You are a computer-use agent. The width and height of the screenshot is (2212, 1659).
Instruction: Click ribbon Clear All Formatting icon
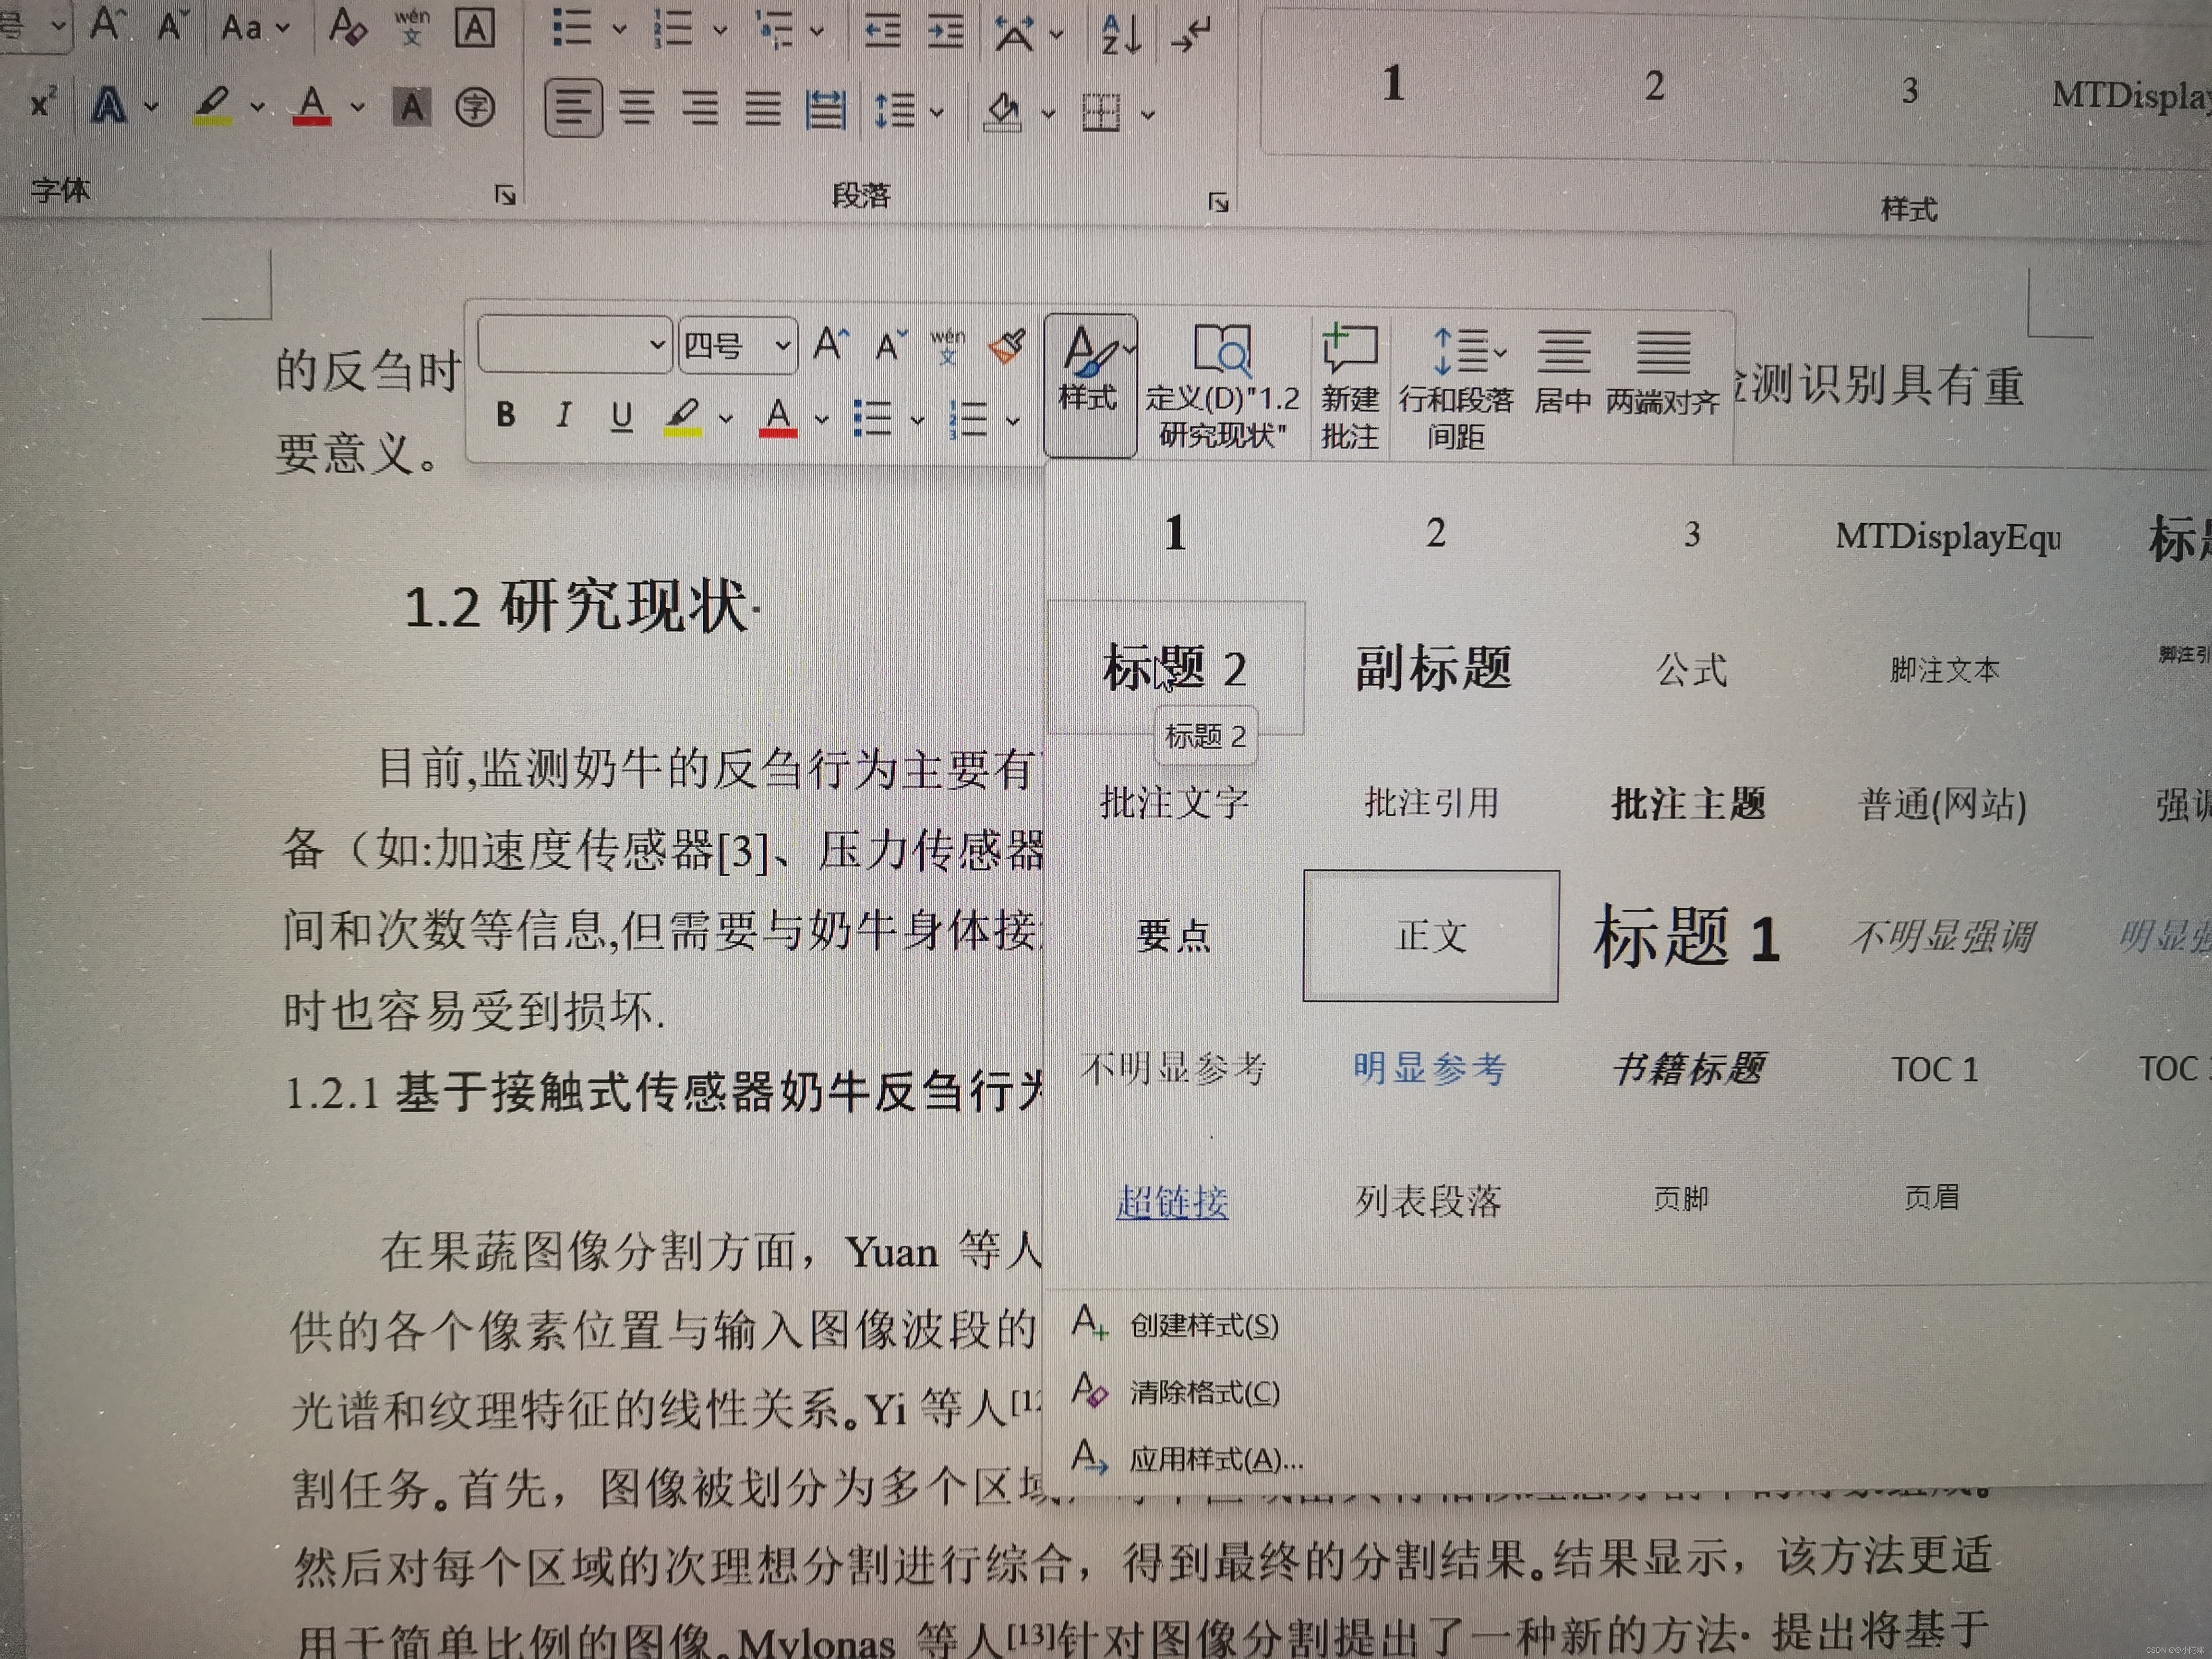[347, 27]
